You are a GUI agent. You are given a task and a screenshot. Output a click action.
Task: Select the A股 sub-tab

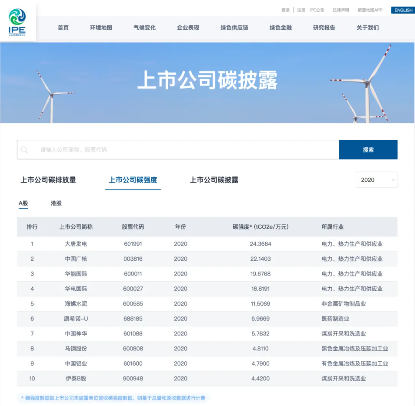click(x=23, y=203)
